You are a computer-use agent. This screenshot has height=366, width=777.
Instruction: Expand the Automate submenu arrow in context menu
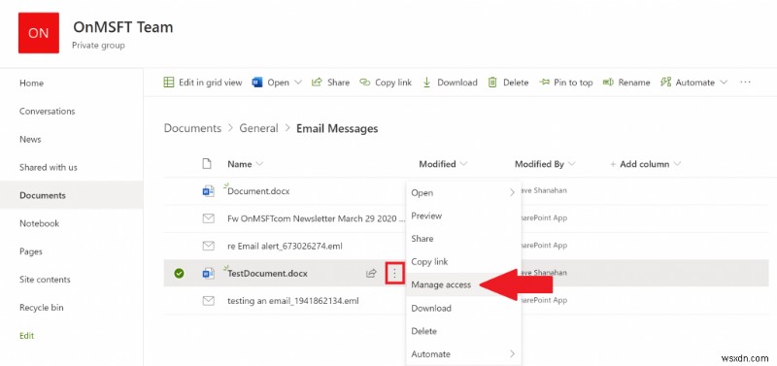click(512, 353)
